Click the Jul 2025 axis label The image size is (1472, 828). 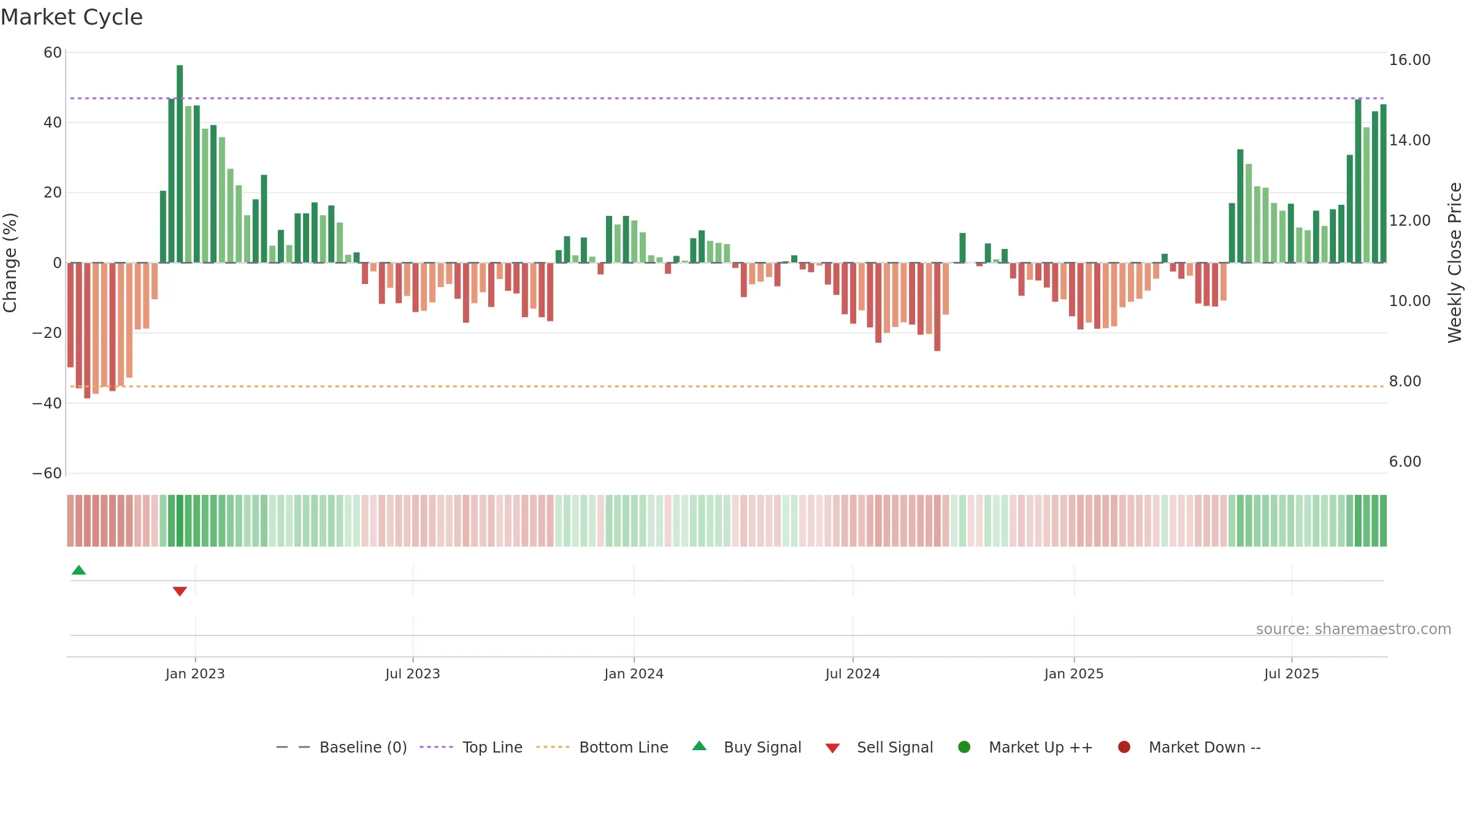(x=1292, y=674)
